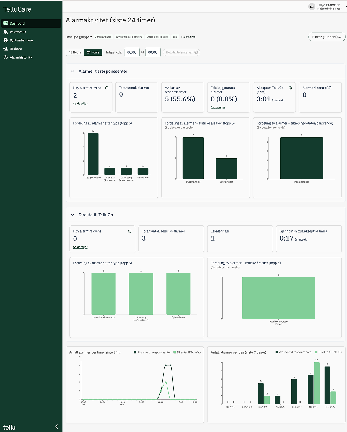Go to Vaktstatus page
The width and height of the screenshot is (347, 432).
click(18, 32)
